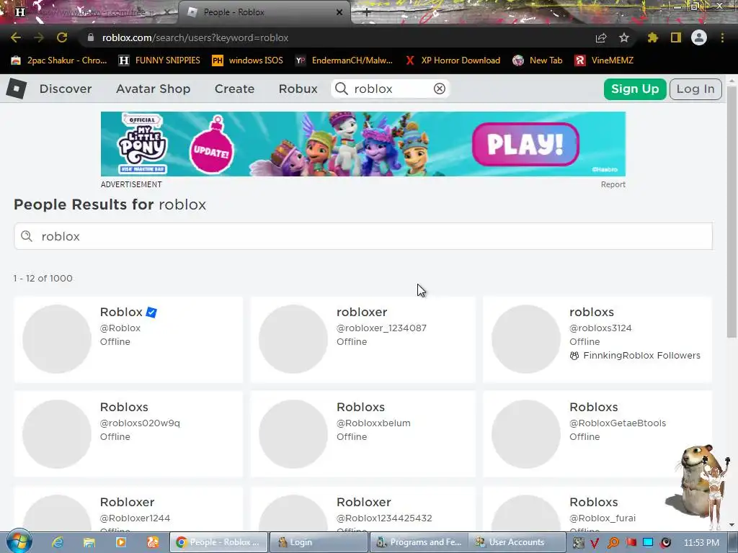Focus the people search field containing roblox
The width and height of the screenshot is (738, 553).
pyautogui.click(x=363, y=236)
